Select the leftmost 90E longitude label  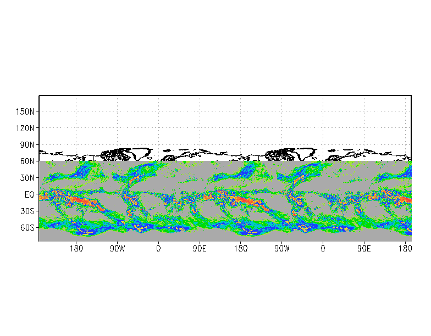tap(200, 249)
